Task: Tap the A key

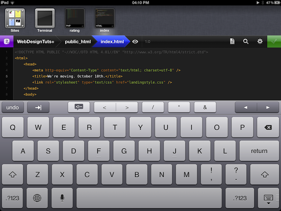Action: (23, 151)
